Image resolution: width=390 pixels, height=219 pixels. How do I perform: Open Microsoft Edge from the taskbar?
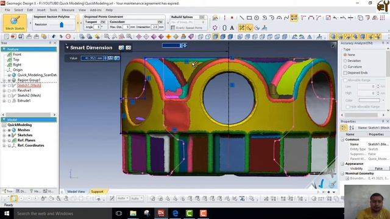tap(175, 213)
